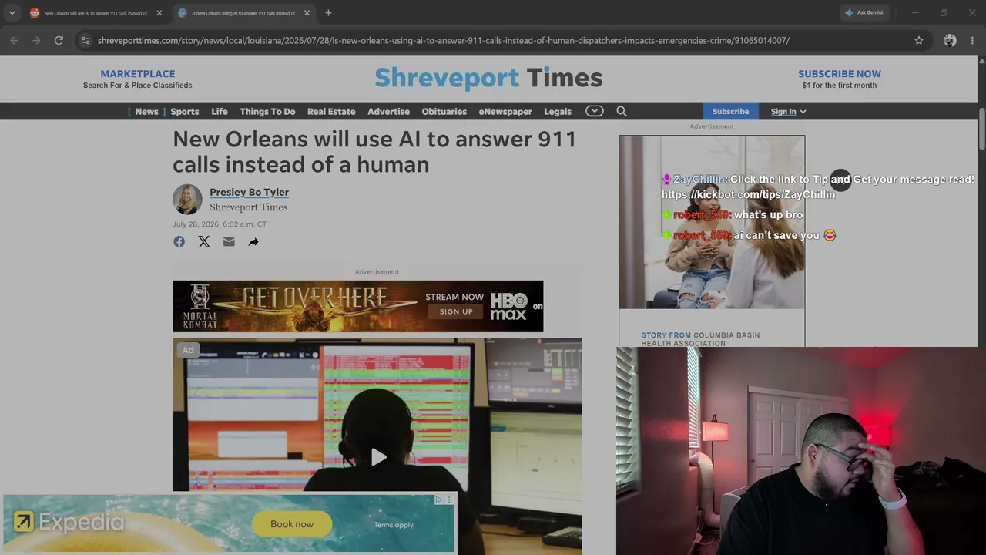Open the Chrome three-dot menu
This screenshot has width=986, height=555.
972,40
